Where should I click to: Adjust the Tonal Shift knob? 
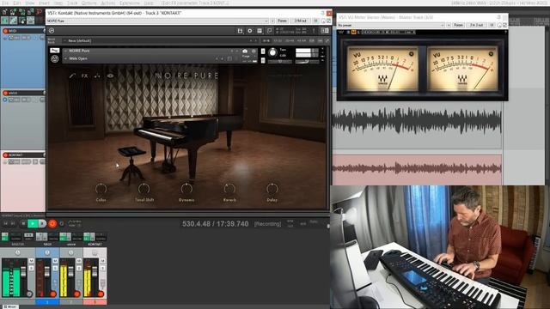[144, 189]
